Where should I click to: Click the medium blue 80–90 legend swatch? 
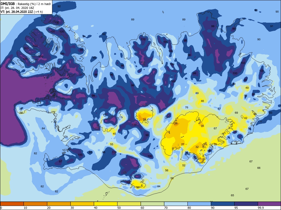pyautogui.click(x=199, y=204)
